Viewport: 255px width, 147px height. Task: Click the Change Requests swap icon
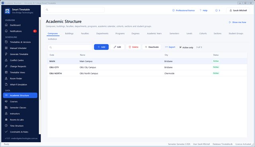pos(6,66)
